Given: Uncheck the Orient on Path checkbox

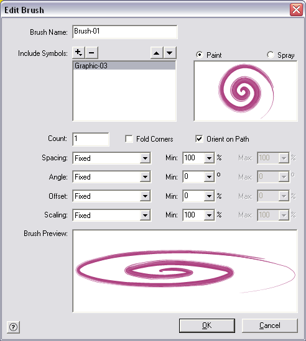Looking at the screenshot, I should tap(199, 139).
